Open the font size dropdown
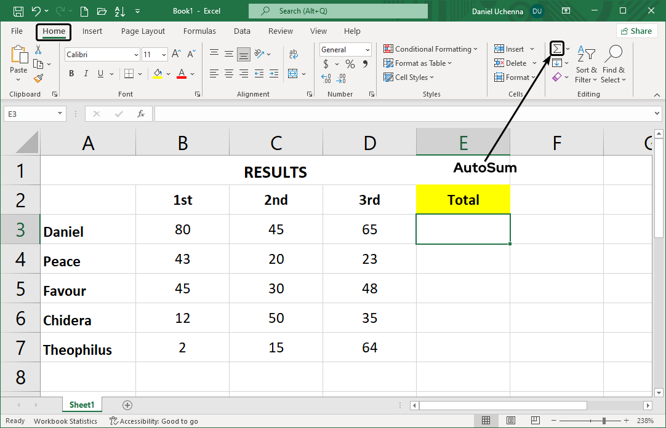The width and height of the screenshot is (666, 428). [164, 54]
